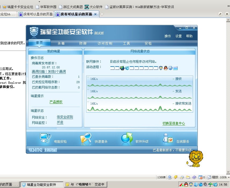Image resolution: width=230 pixels, height=188 pixels.
Task: Click the last blue window process icon
Action: pos(175,68)
